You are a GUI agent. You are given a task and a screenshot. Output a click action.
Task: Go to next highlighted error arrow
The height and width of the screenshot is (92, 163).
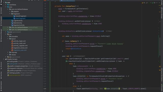[x=159, y=3]
